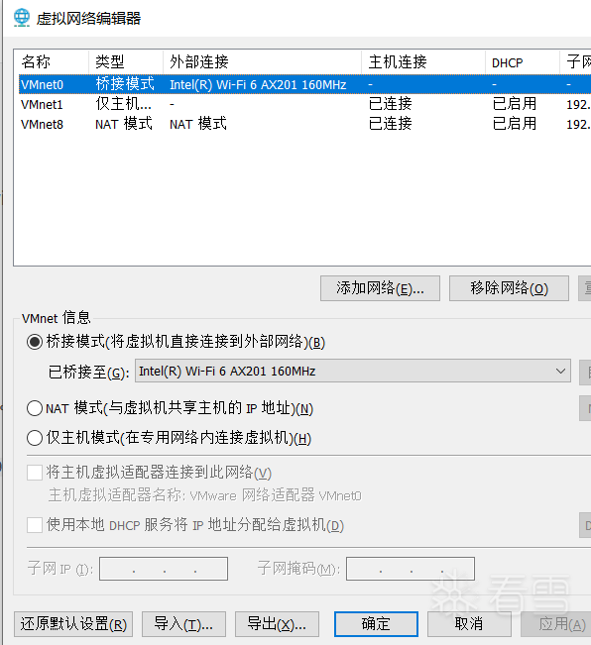Viewport: 591px width, 645px height.
Task: Click the Virtual Network Editor globe icon
Action: [22, 18]
